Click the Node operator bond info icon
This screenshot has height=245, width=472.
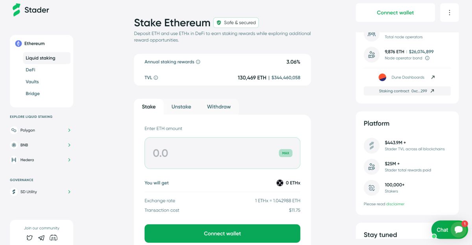[427, 58]
